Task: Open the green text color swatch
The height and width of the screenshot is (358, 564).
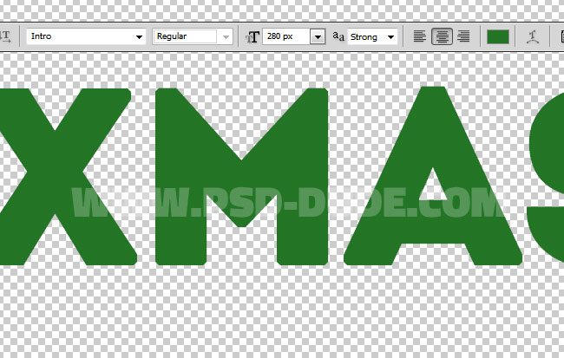Action: pyautogui.click(x=498, y=36)
